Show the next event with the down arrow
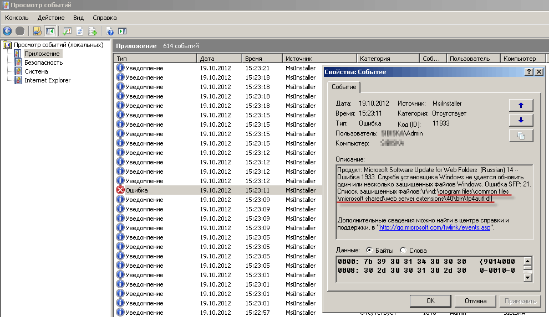Image resolution: width=549 pixels, height=317 pixels. [x=521, y=120]
